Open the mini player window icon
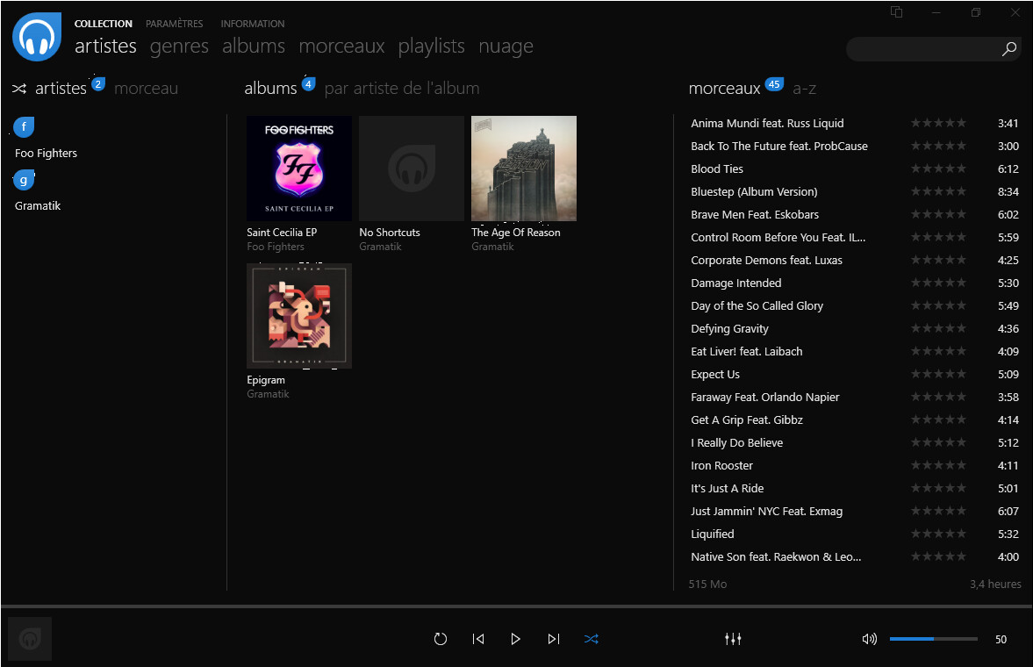Image resolution: width=1033 pixels, height=667 pixels. pyautogui.click(x=897, y=12)
